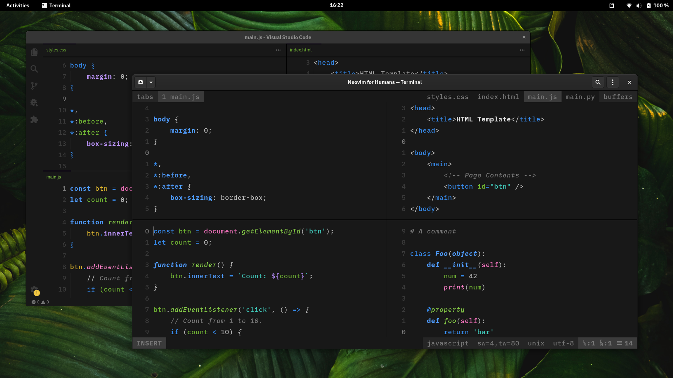Open the Search icon in VS Code sidebar

[34, 69]
